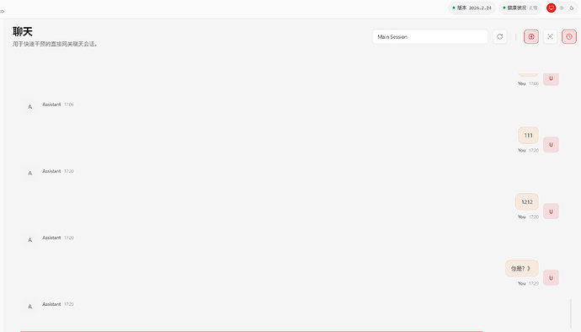Click the 聊天 page heading
581x332 pixels.
(23, 31)
